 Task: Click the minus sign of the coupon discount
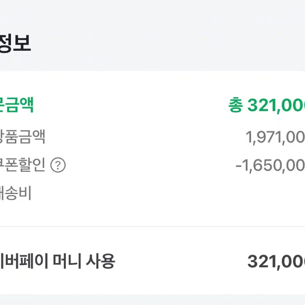[x=238, y=166]
